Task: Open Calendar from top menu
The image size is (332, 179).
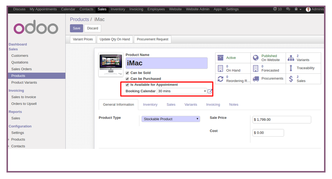Action: tap(68, 9)
